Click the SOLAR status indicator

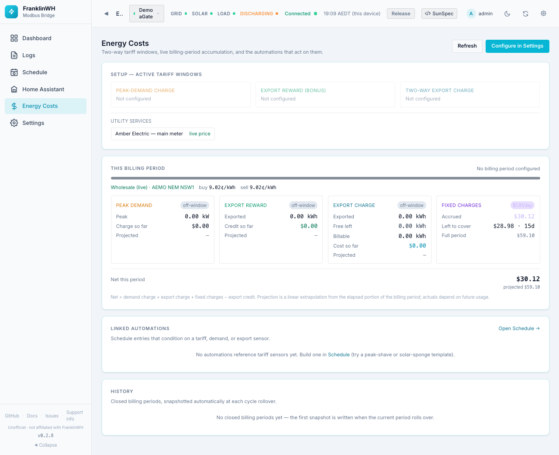coord(202,14)
